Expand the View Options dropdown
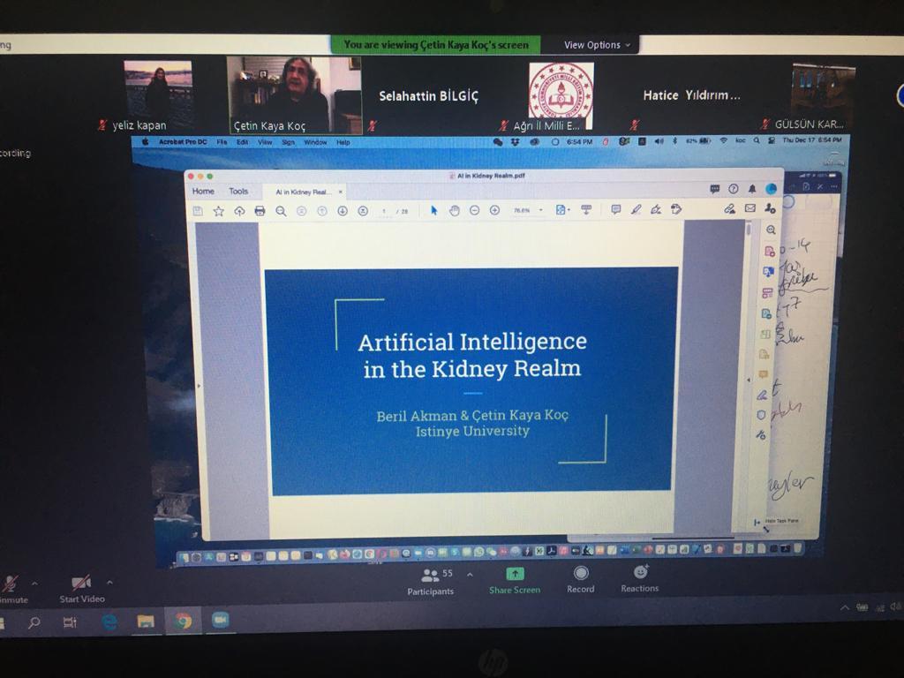The height and width of the screenshot is (678, 904). point(599,45)
